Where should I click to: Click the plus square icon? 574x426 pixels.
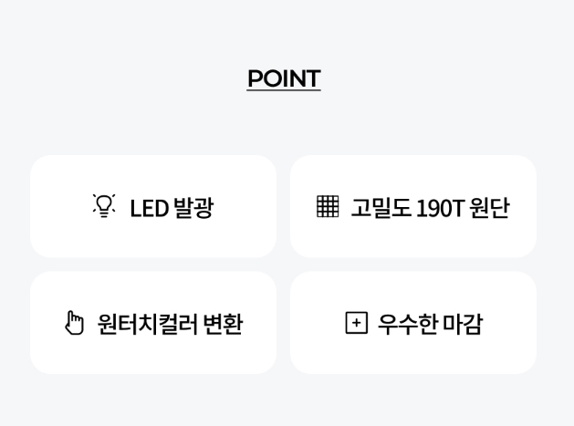[356, 323]
